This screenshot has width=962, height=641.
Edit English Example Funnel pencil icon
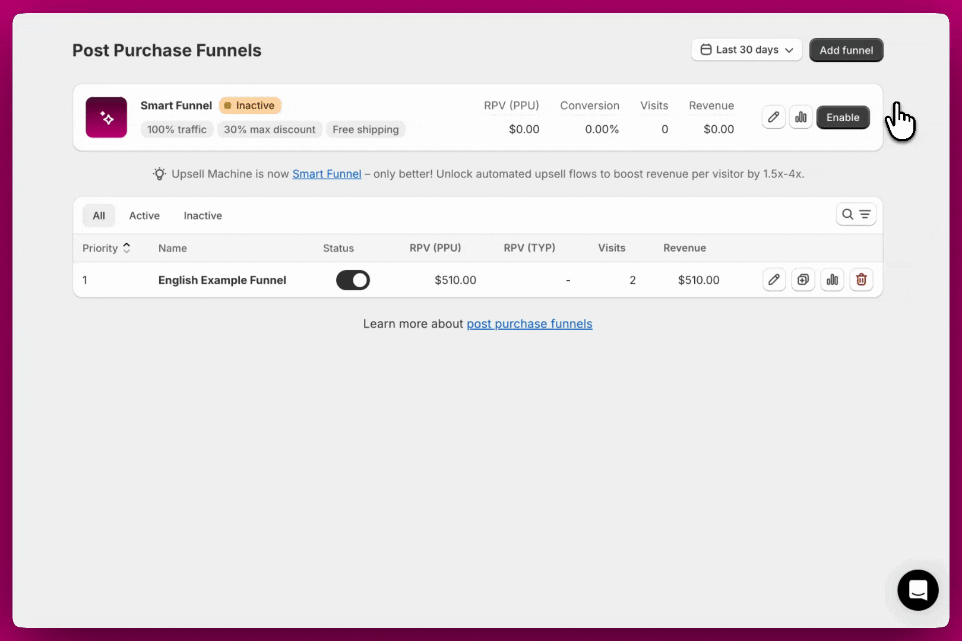(774, 280)
